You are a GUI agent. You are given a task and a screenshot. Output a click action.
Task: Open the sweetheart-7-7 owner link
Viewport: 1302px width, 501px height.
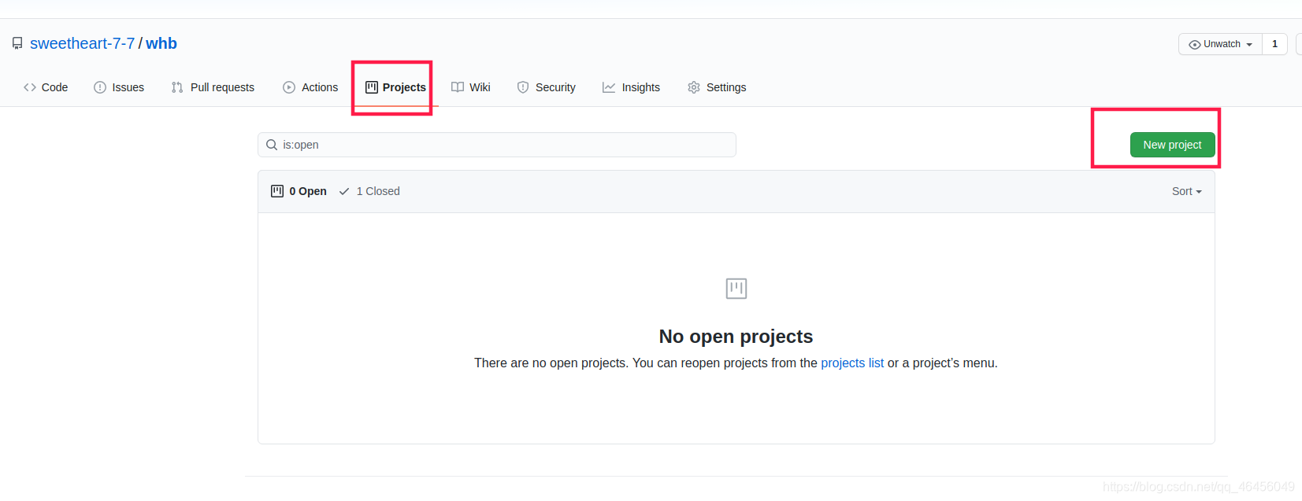[83, 43]
